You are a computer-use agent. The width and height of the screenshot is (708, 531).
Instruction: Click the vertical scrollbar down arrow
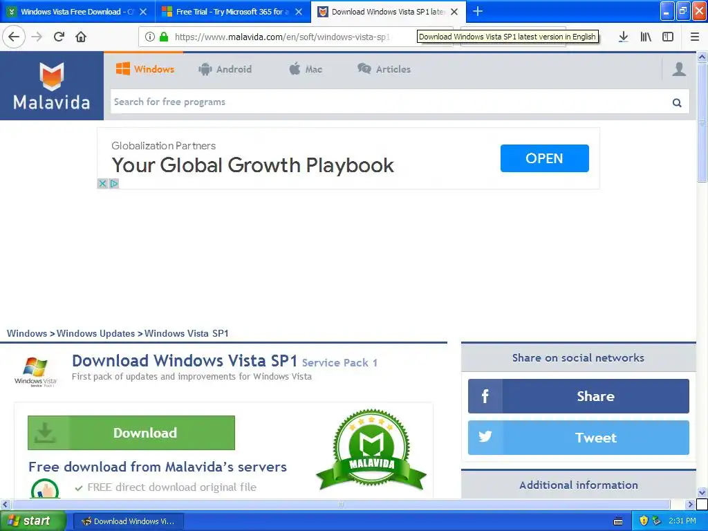tap(702, 492)
